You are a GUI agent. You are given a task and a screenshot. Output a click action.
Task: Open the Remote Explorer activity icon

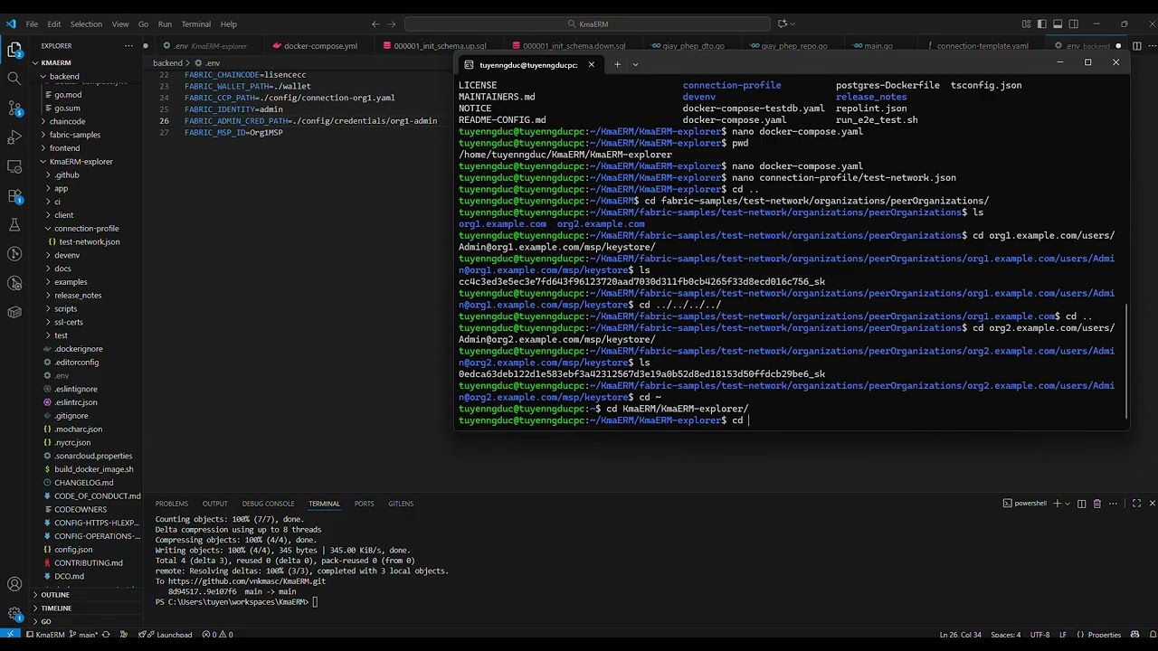pyautogui.click(x=14, y=166)
